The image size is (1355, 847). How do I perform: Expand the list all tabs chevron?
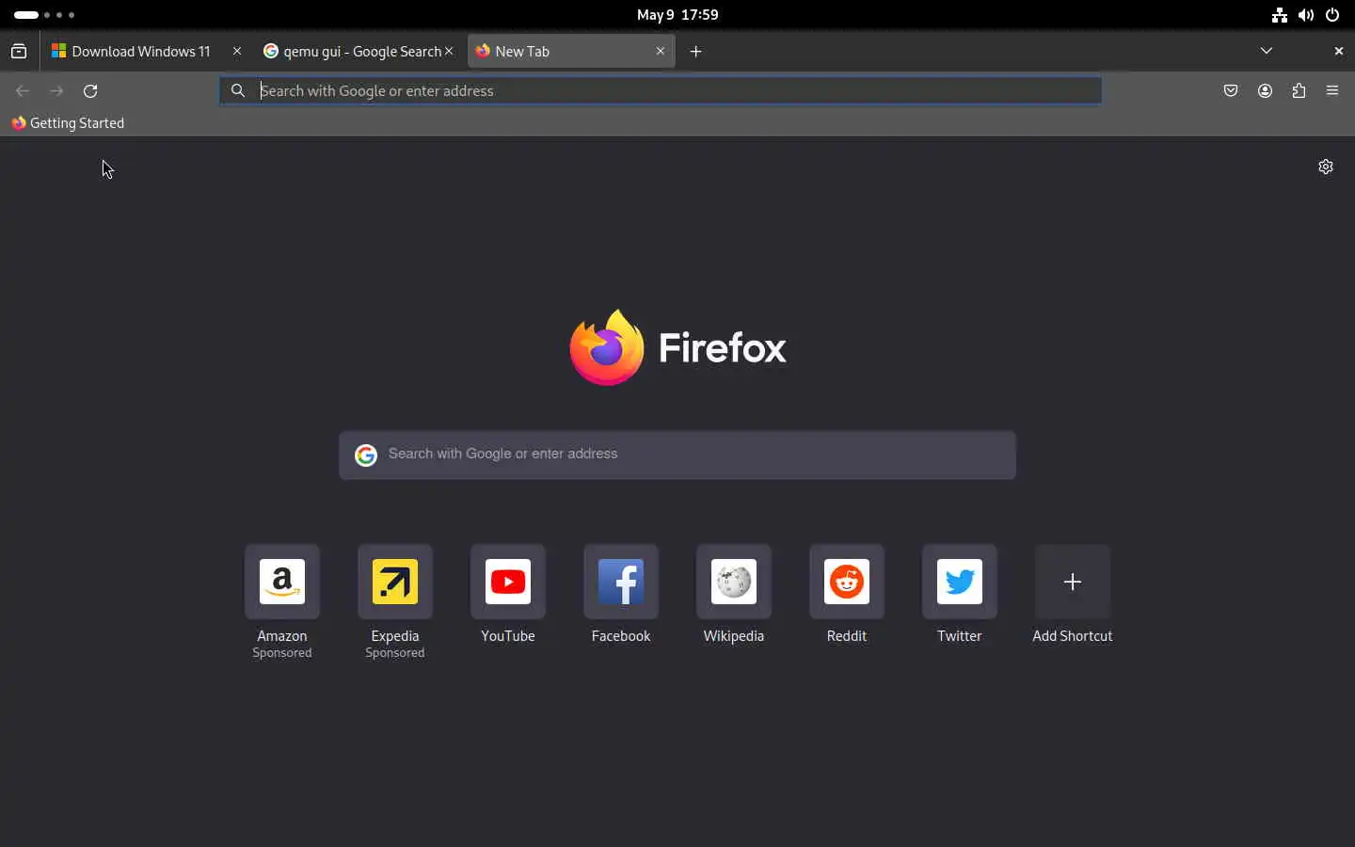[x=1267, y=51]
